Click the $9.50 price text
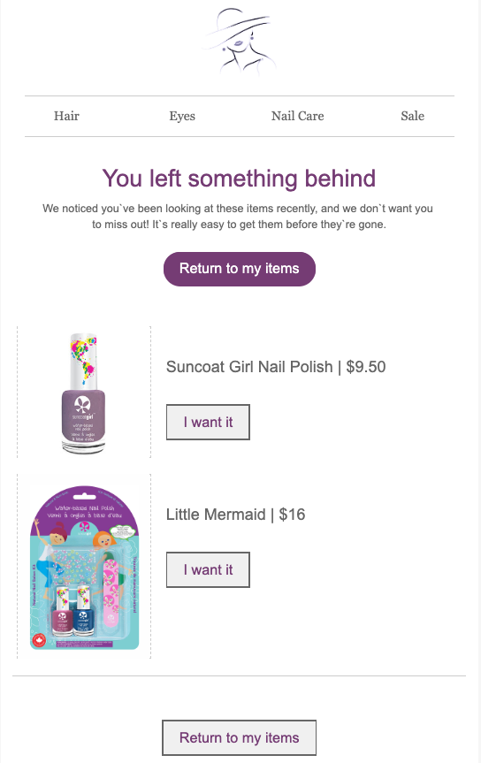The height and width of the screenshot is (763, 481). click(366, 366)
